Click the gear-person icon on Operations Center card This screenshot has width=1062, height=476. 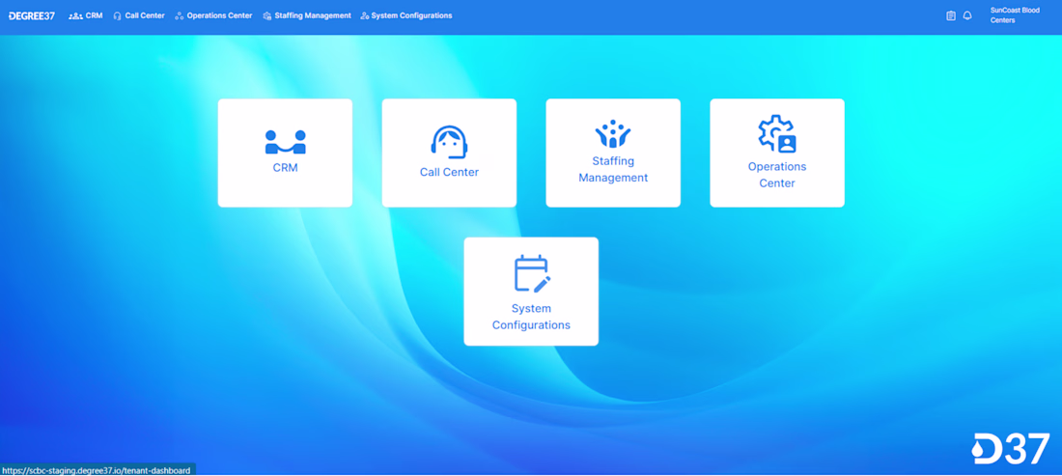click(777, 134)
